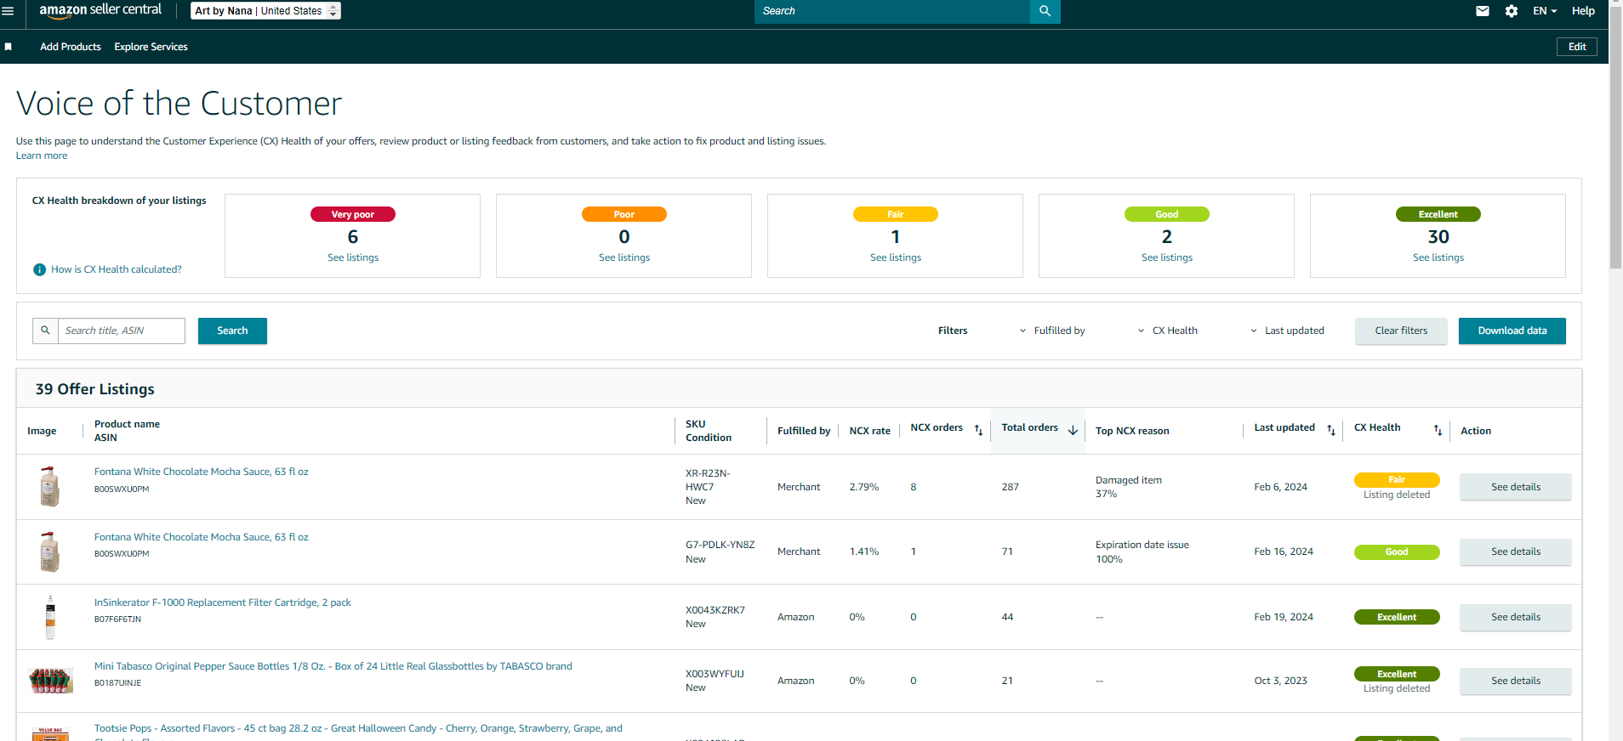Open the Art by Nana account switcher
The width and height of the screenshot is (1623, 741).
coord(265,11)
